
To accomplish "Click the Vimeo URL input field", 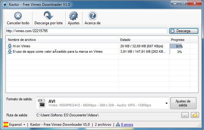I will [x=86, y=31].
